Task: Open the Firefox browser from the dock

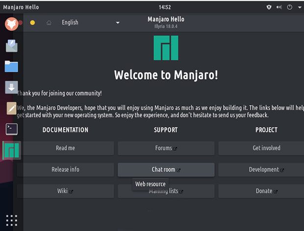Action: (12, 24)
